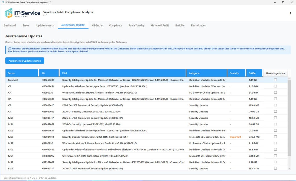This screenshot has height=181, width=296.
Task: Start the Ausstehende Updates suchen scan
Action: (25, 60)
